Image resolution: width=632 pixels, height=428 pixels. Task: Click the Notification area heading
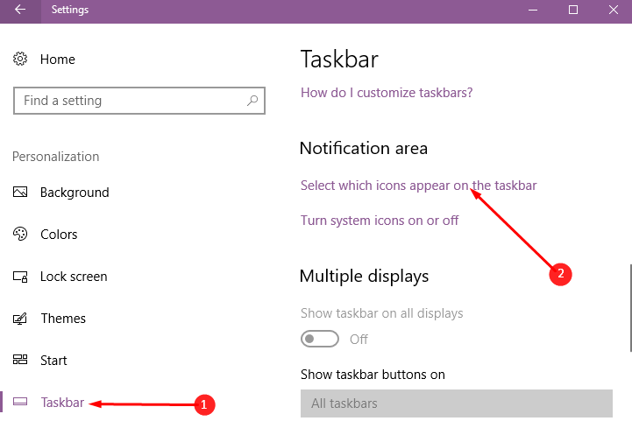pos(364,148)
